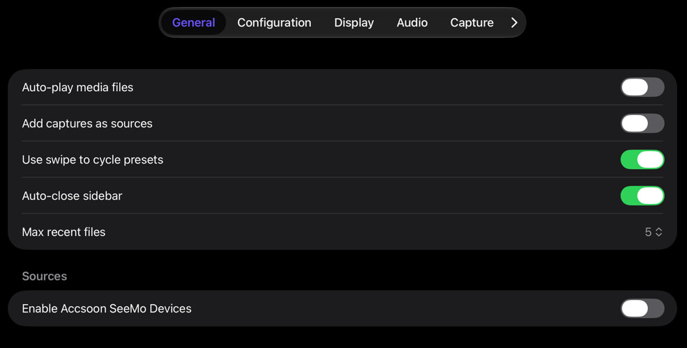The width and height of the screenshot is (687, 348).
Task: Show more tabs with the right chevron
Action: (x=514, y=23)
